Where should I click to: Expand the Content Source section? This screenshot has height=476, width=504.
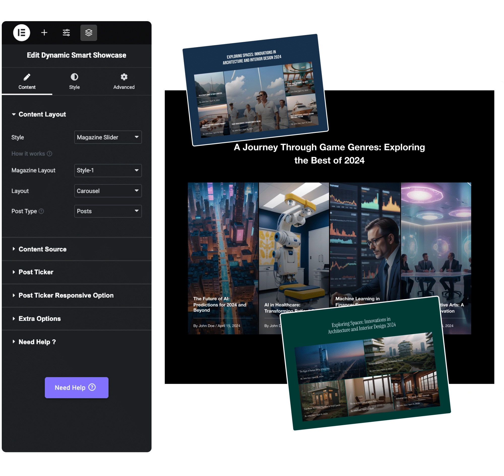click(42, 249)
